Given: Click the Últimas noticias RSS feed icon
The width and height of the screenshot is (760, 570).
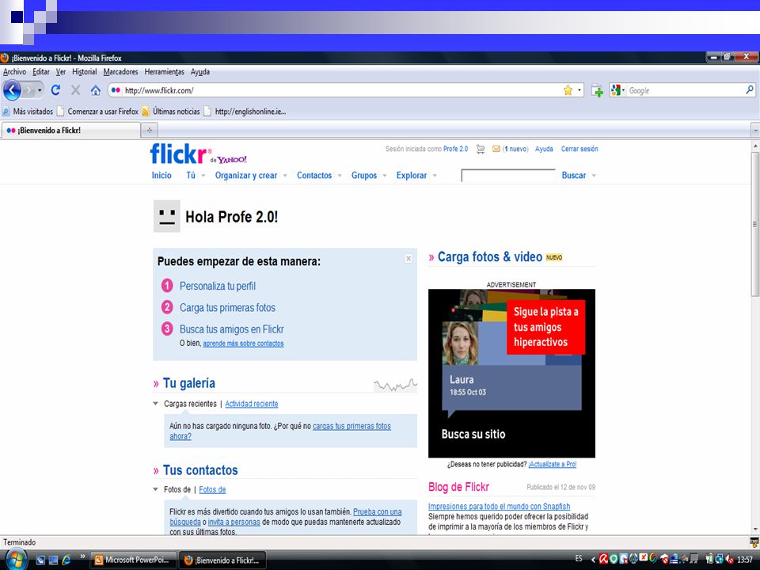Looking at the screenshot, I should [x=146, y=112].
